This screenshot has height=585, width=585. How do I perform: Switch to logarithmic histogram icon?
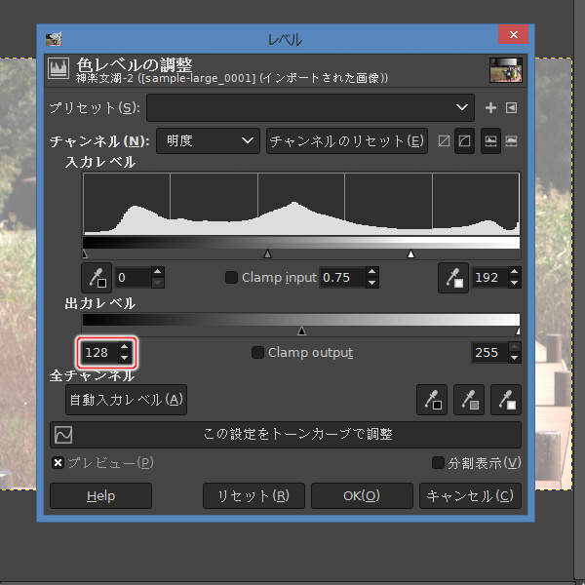coord(511,141)
